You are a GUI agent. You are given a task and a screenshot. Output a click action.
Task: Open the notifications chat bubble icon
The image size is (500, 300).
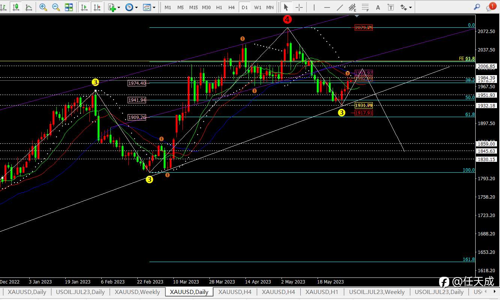(491, 7)
